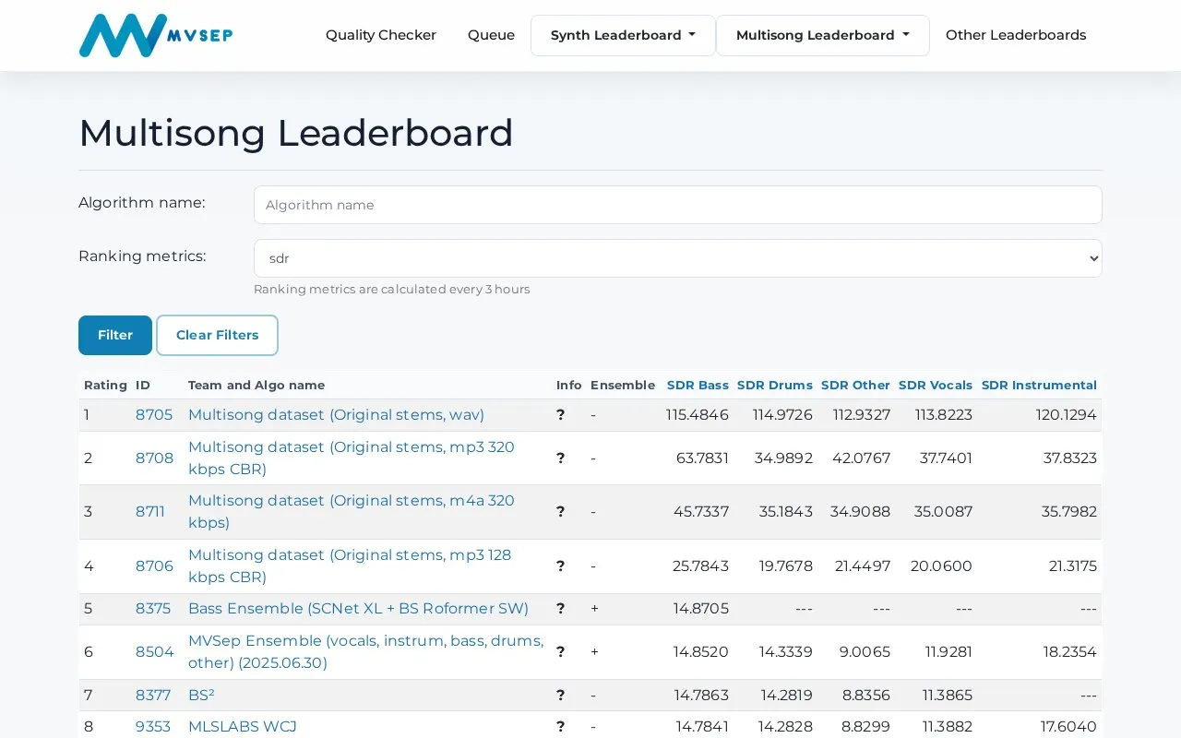Select SDR Bass value 115.4846
The width and height of the screenshot is (1181, 738).
point(698,414)
